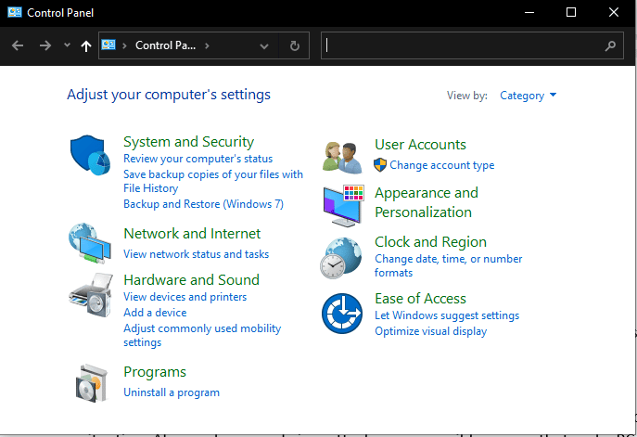Image resolution: width=637 pixels, height=437 pixels.
Task: Open Network and Internet category
Action: [x=192, y=234]
